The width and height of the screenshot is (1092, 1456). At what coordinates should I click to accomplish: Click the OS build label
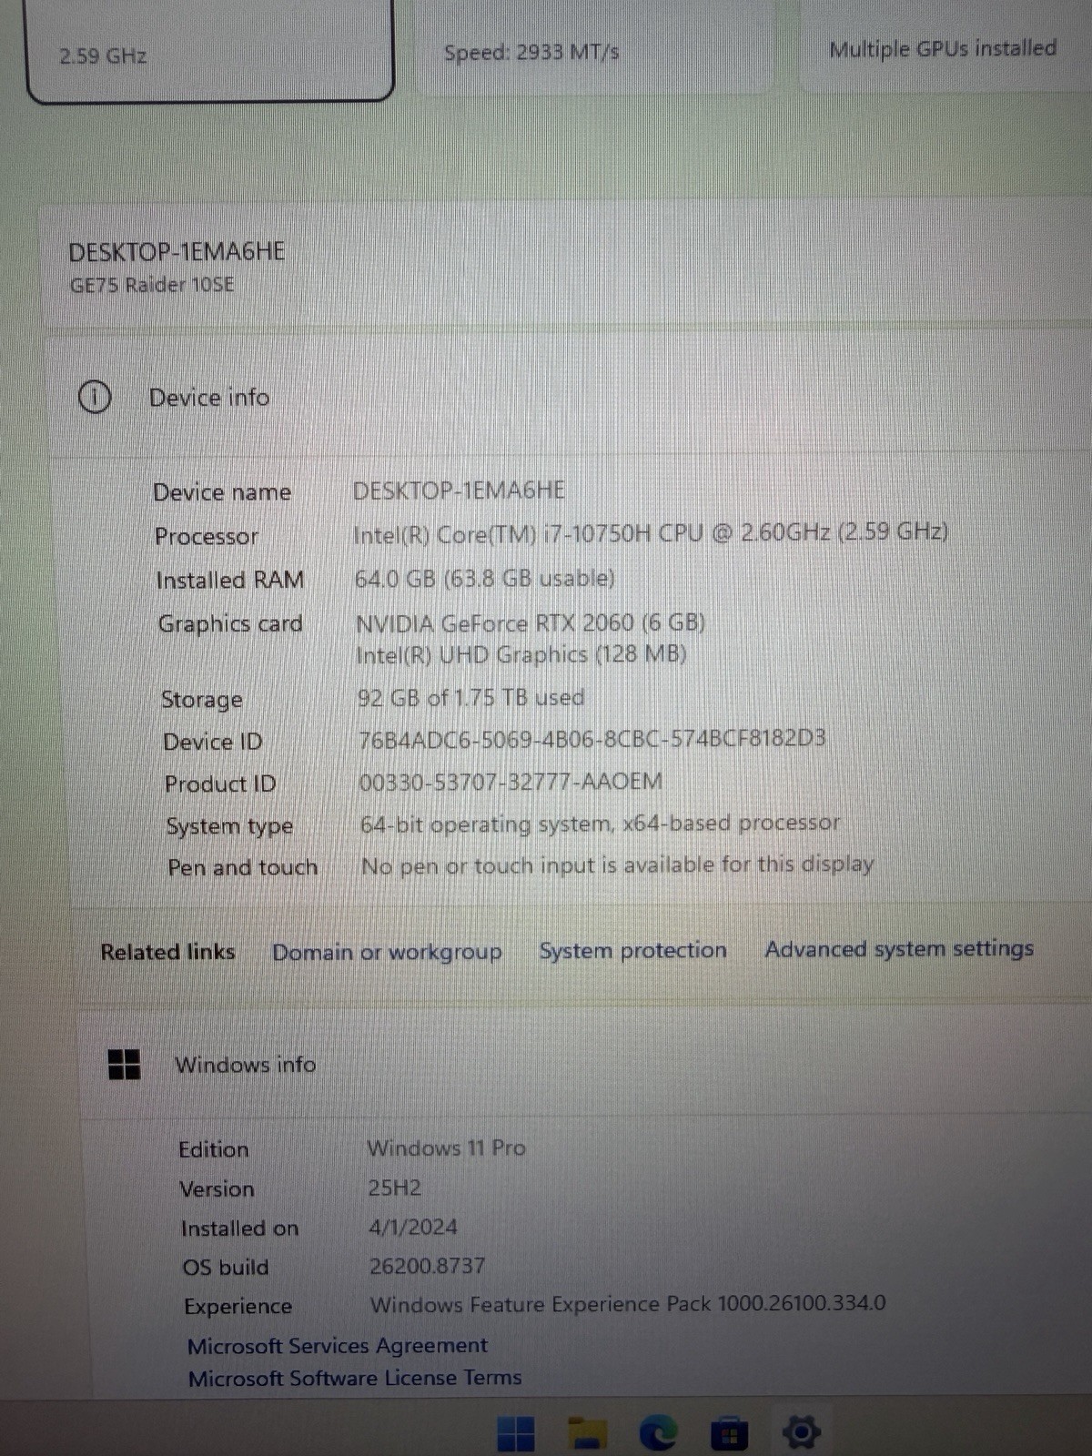pyautogui.click(x=226, y=1267)
